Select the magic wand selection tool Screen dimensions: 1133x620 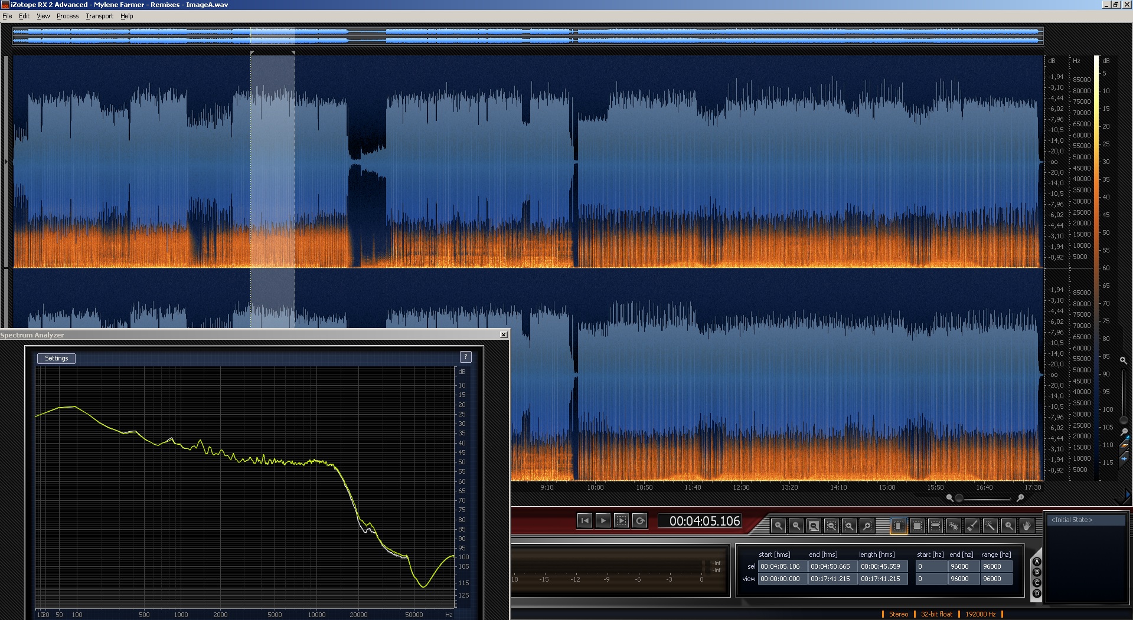(990, 526)
